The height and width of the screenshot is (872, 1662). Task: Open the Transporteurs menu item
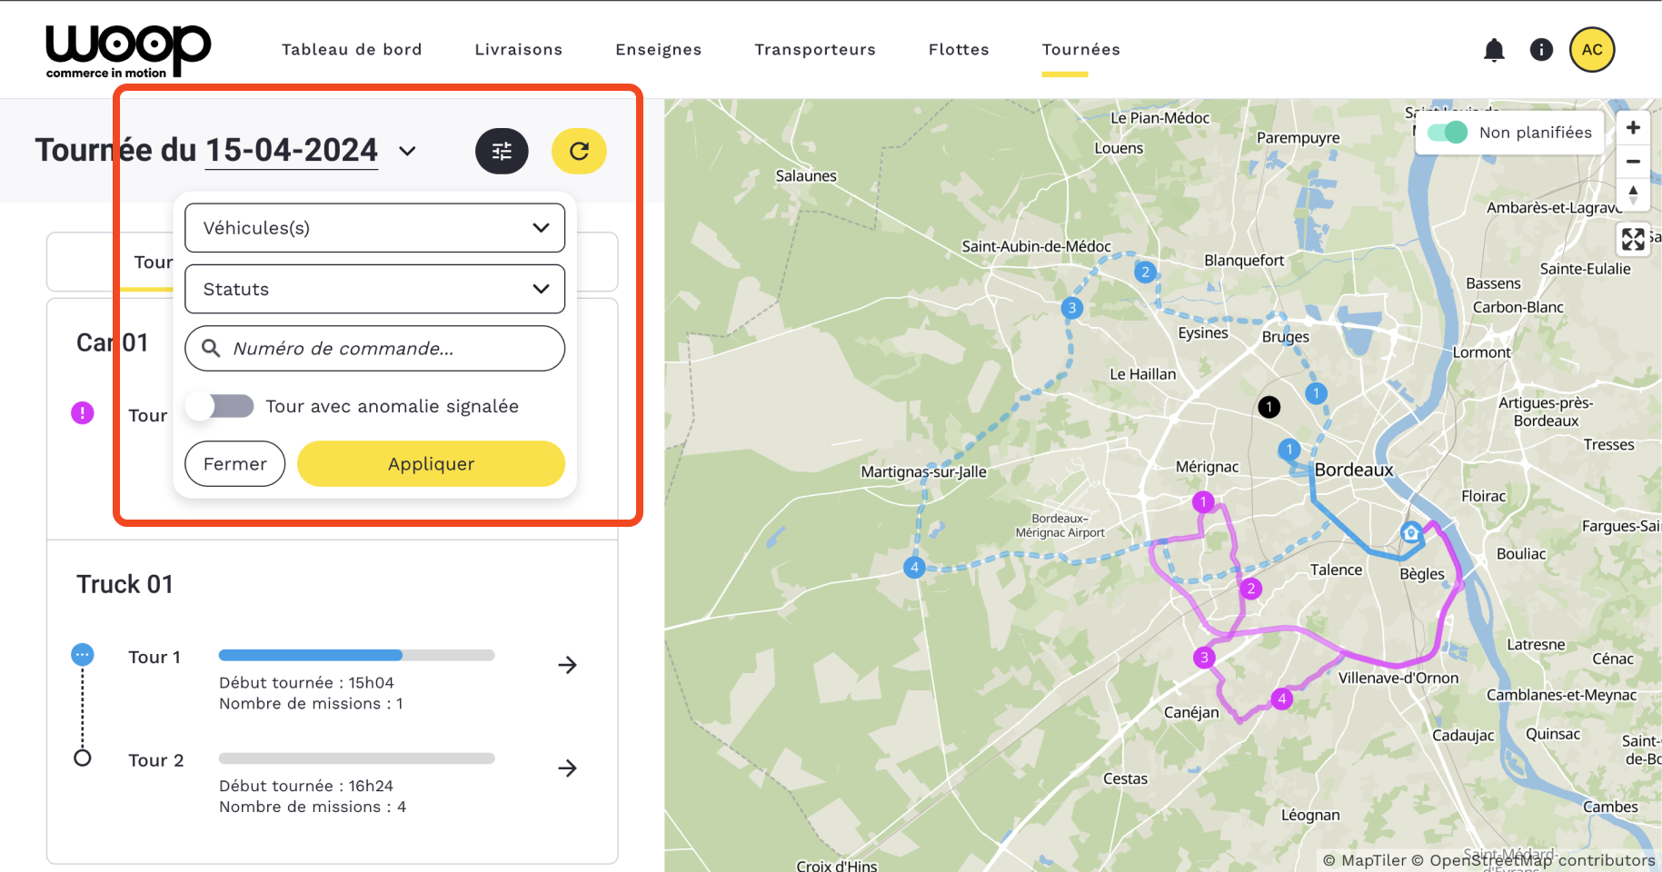click(814, 50)
